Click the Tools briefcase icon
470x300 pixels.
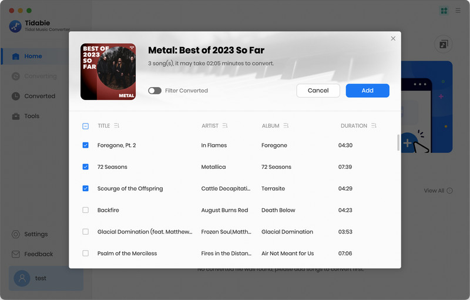coord(16,116)
